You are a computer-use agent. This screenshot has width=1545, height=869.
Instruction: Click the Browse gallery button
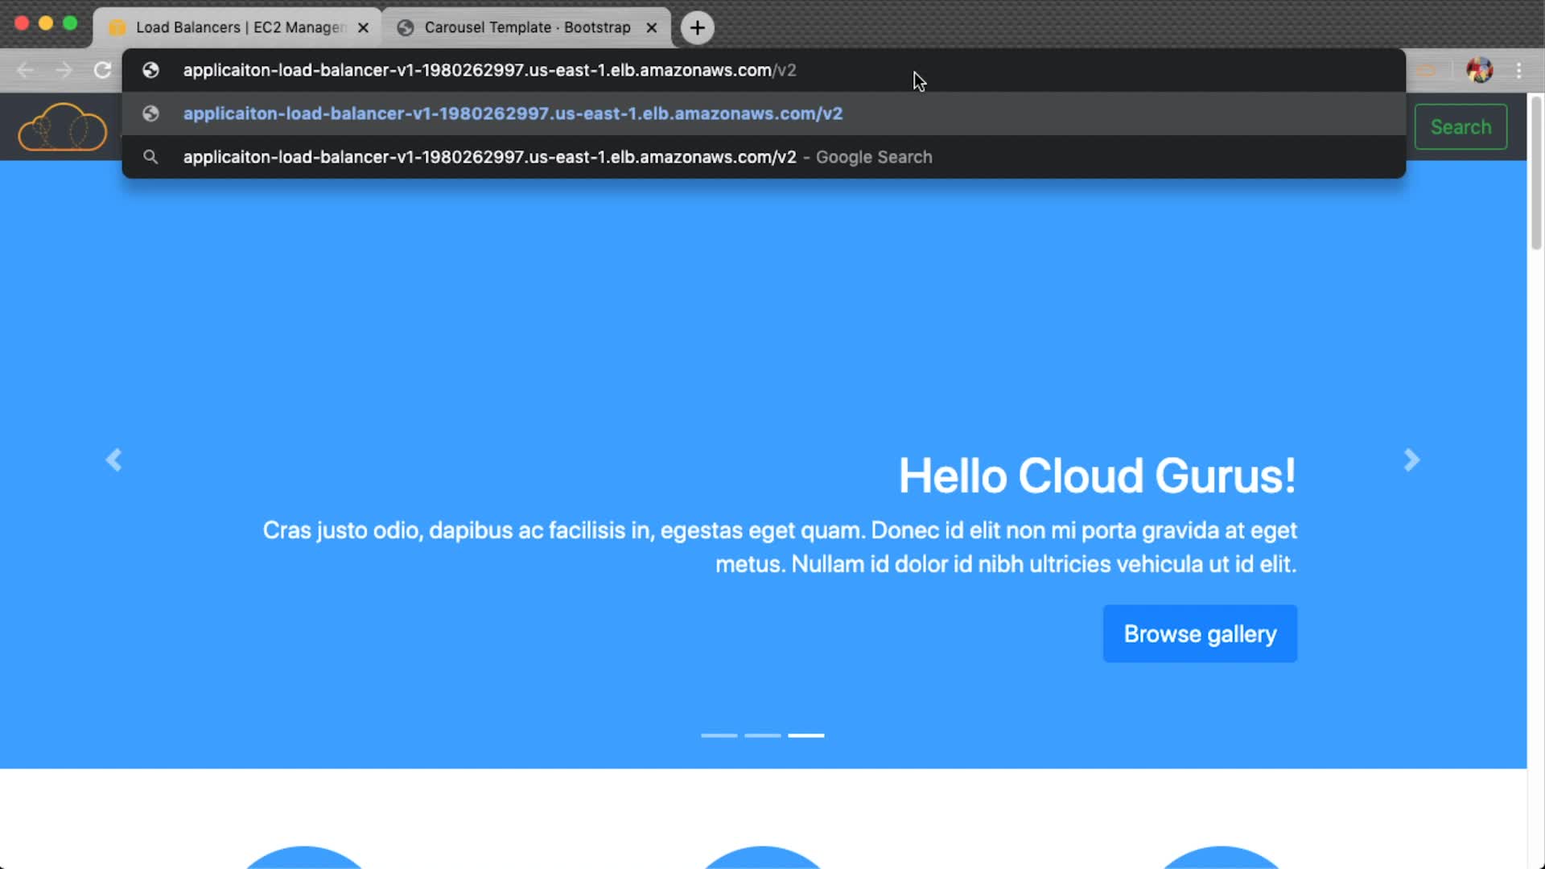point(1199,634)
